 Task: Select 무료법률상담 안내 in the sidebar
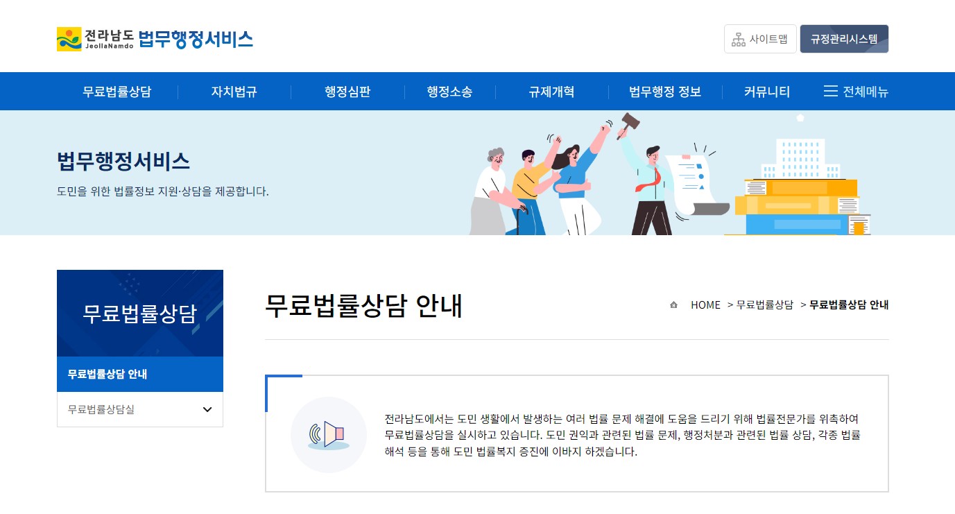(140, 375)
